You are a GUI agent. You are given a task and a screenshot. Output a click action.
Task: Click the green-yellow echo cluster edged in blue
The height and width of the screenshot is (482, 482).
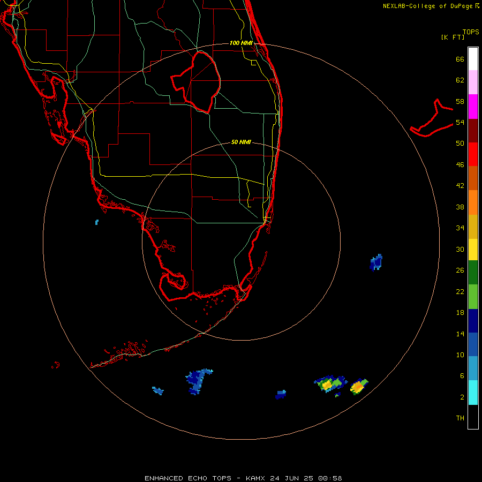pos(330,383)
